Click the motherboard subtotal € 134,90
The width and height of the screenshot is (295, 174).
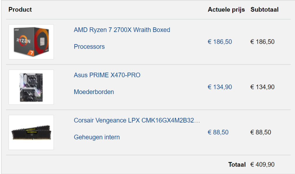point(262,87)
